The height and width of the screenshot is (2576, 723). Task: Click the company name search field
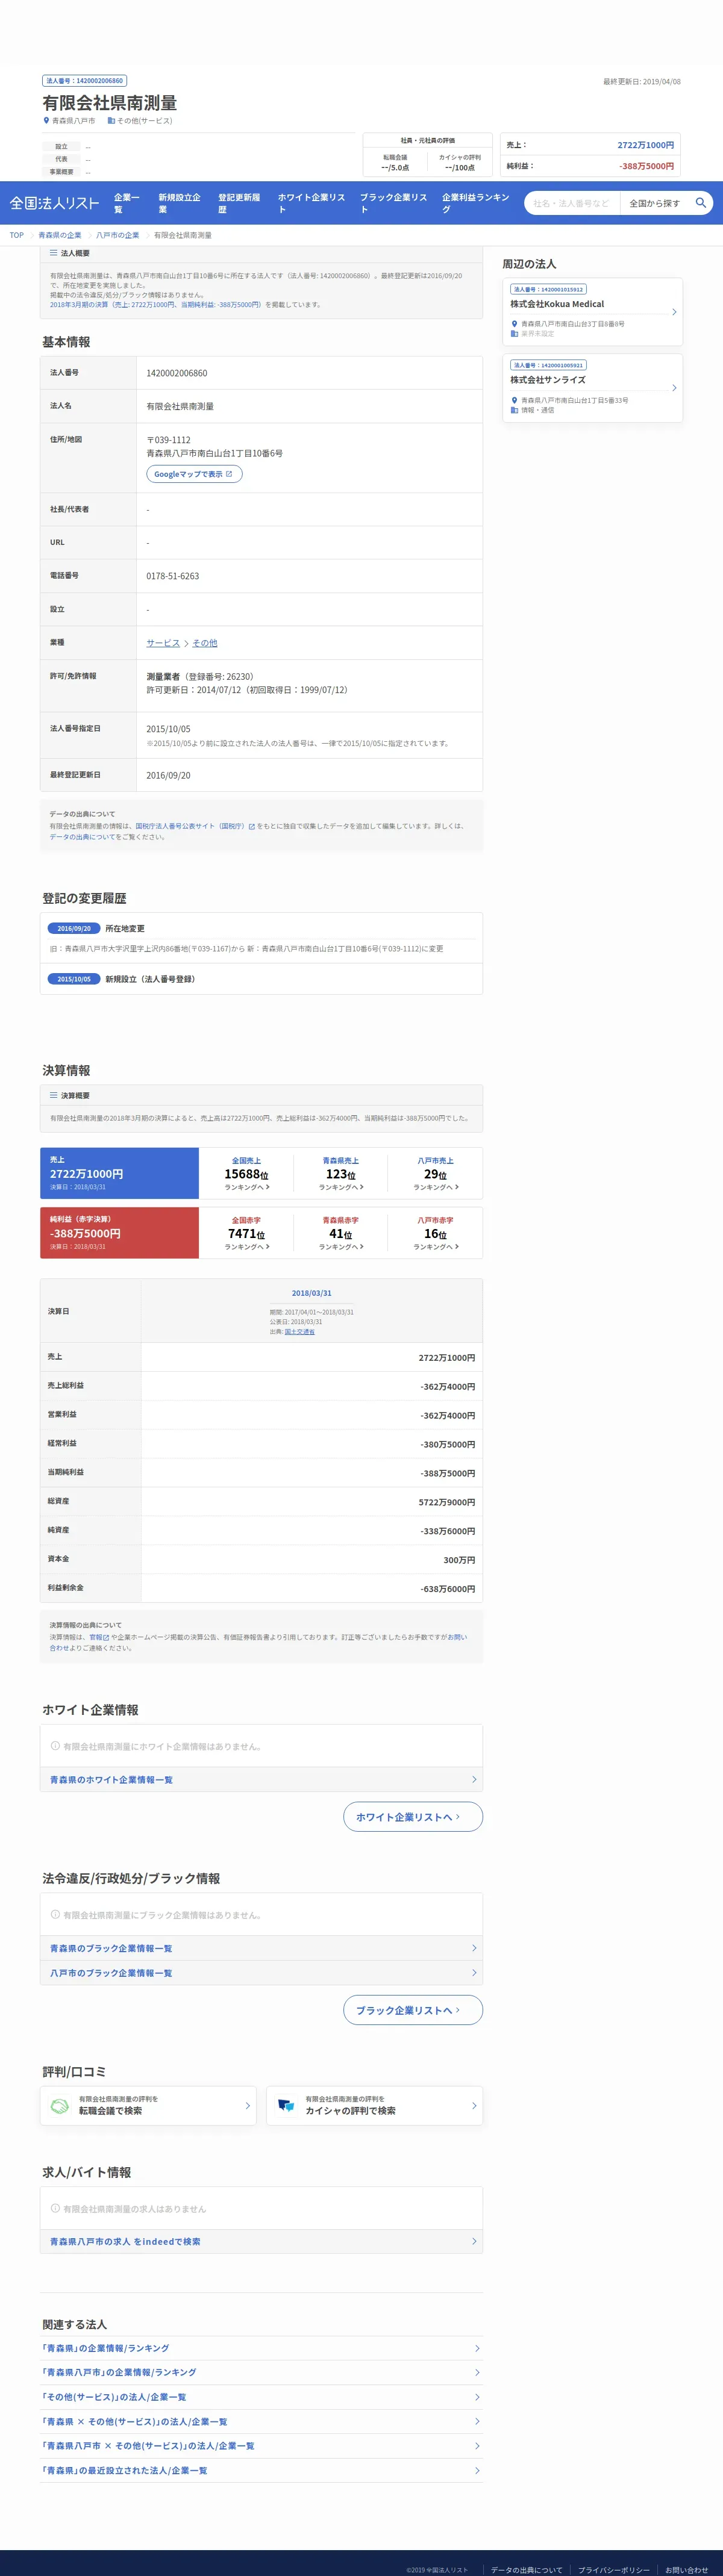click(571, 203)
